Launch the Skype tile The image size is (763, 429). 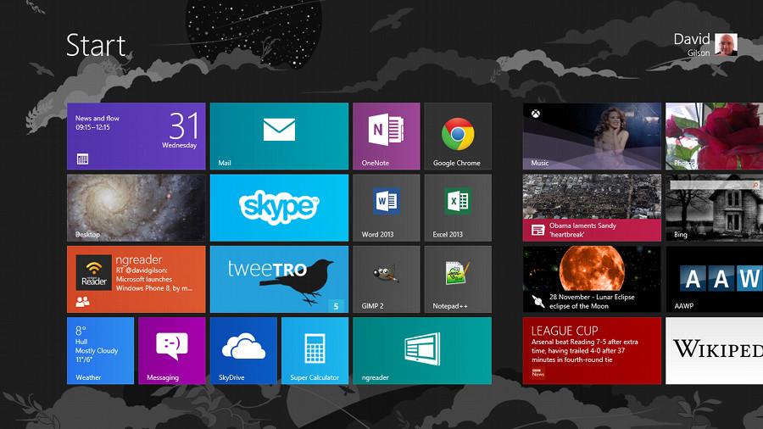pos(279,208)
